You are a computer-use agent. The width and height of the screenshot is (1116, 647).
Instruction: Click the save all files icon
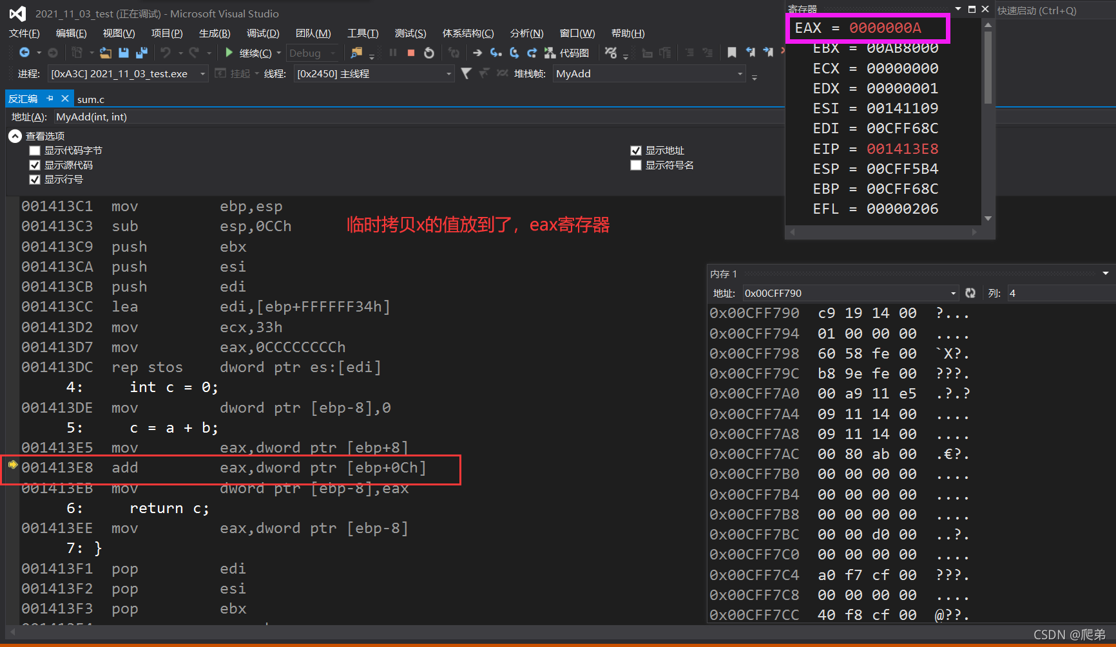(142, 53)
